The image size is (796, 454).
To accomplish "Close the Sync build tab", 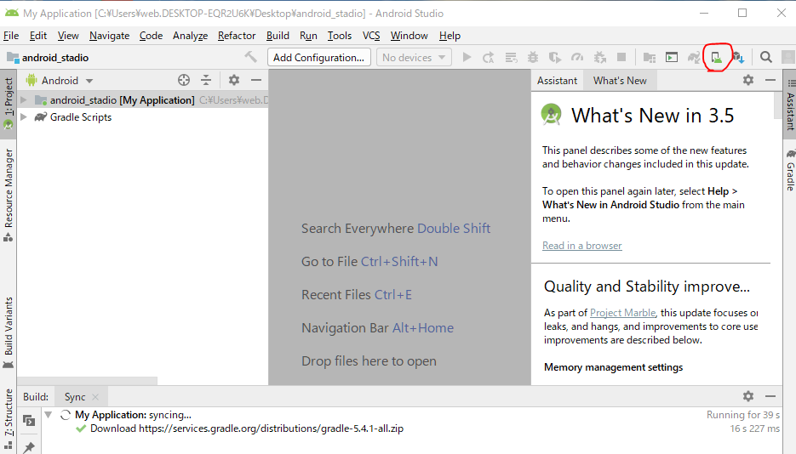I will 95,397.
